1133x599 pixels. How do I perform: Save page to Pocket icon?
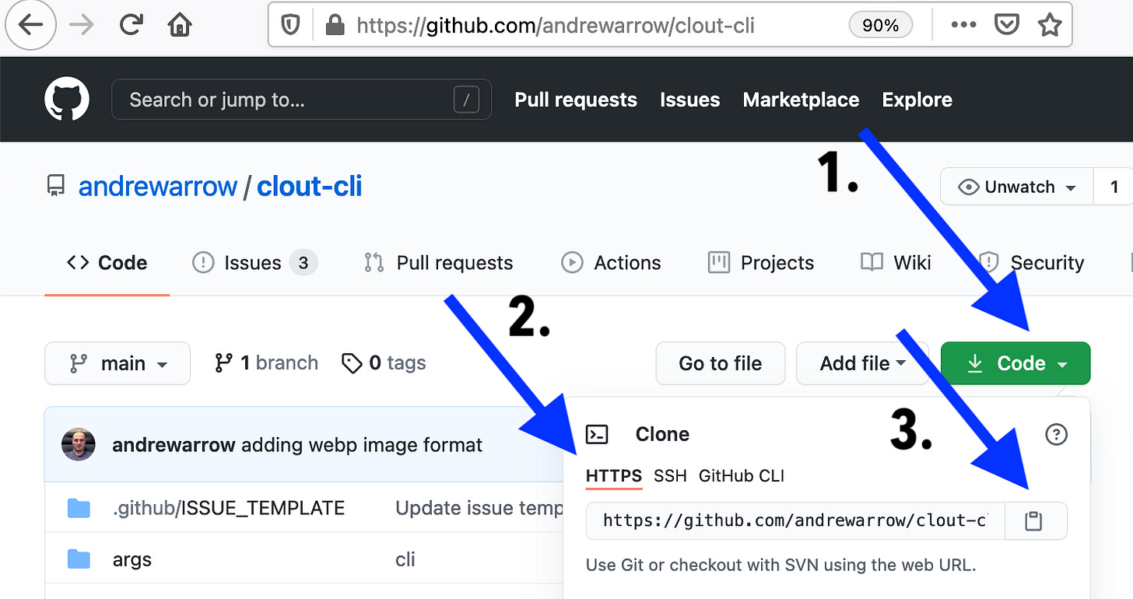(x=1008, y=26)
